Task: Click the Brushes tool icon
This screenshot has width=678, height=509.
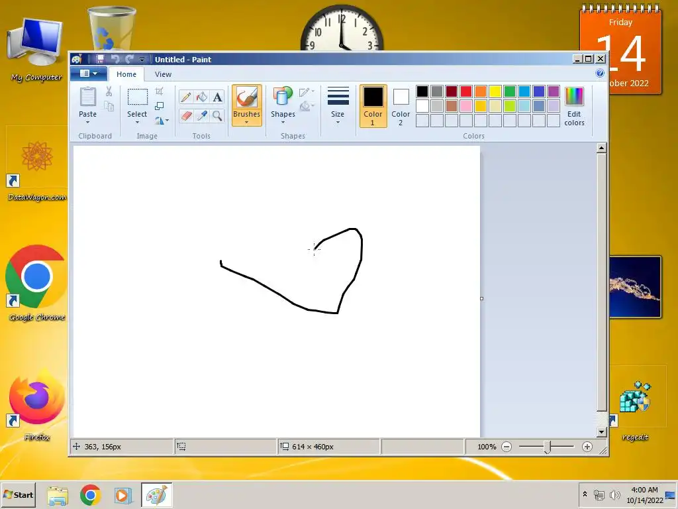Action: [246, 97]
